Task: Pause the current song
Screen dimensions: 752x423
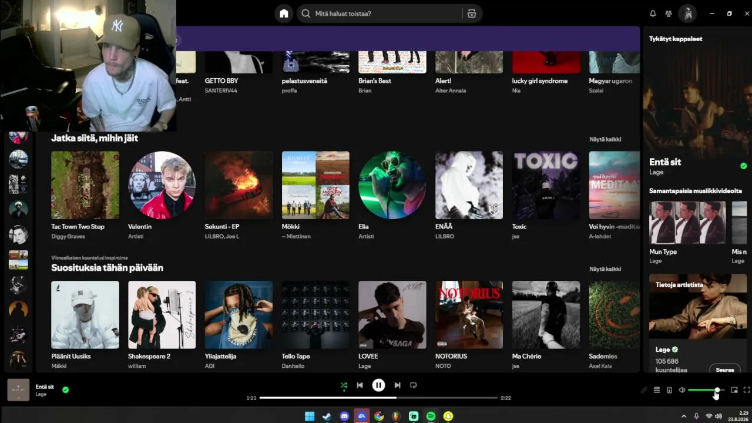Action: pos(378,385)
